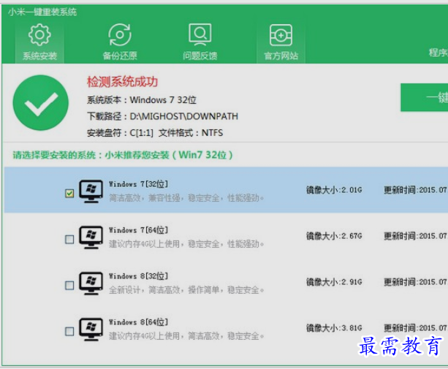Click the 镜像大小:2.01G value
Screen dimensions: 448x369
point(334,190)
